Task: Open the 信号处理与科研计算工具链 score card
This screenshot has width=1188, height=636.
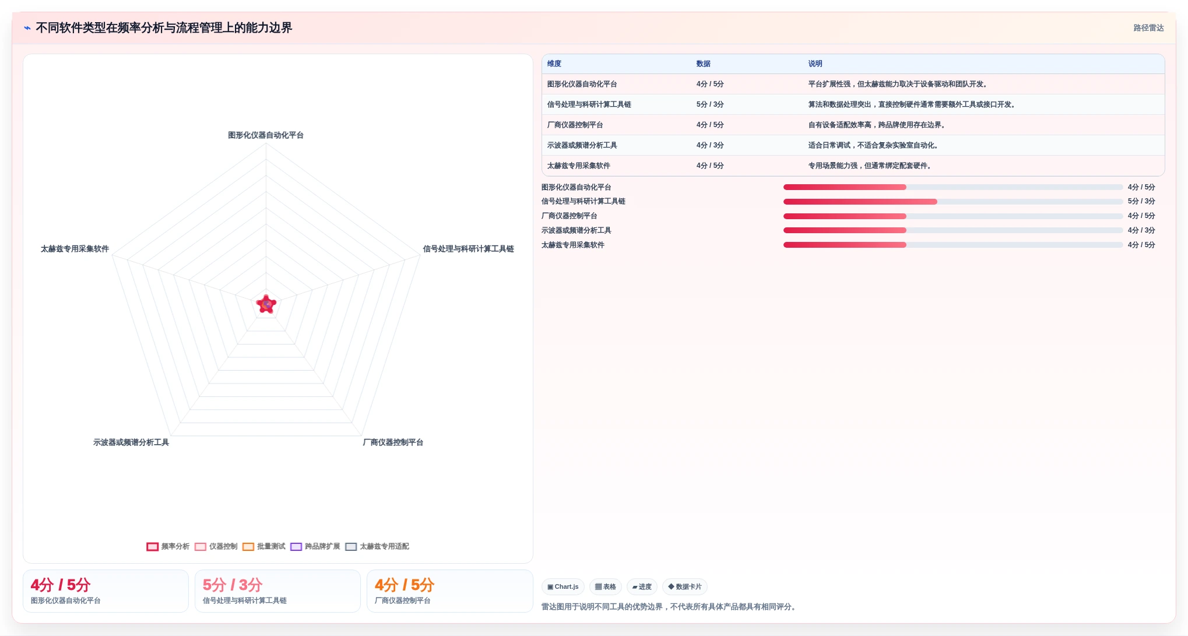Action: click(x=277, y=591)
